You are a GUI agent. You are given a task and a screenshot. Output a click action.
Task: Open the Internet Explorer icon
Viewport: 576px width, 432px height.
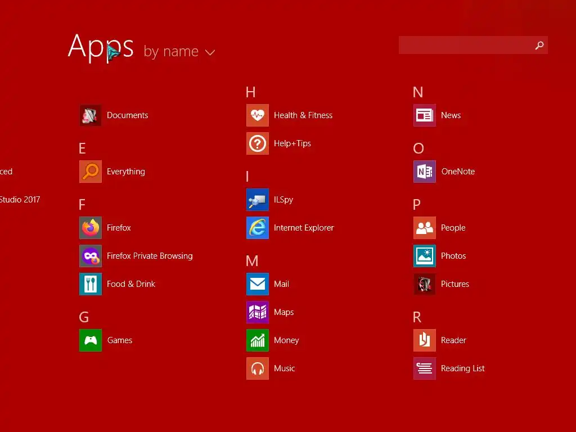(x=258, y=228)
